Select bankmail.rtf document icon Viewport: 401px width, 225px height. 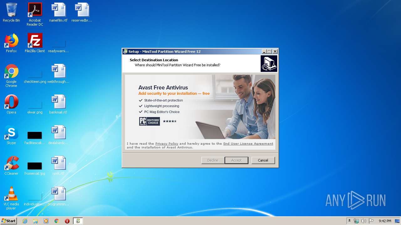coord(58,105)
